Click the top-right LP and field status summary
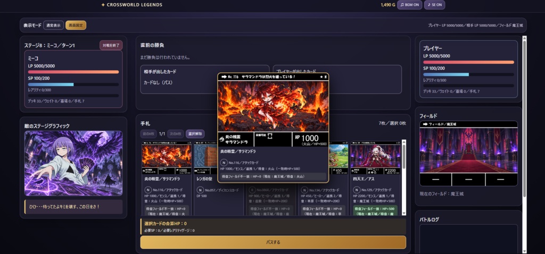Screen dimensions: 545x254 475,26
